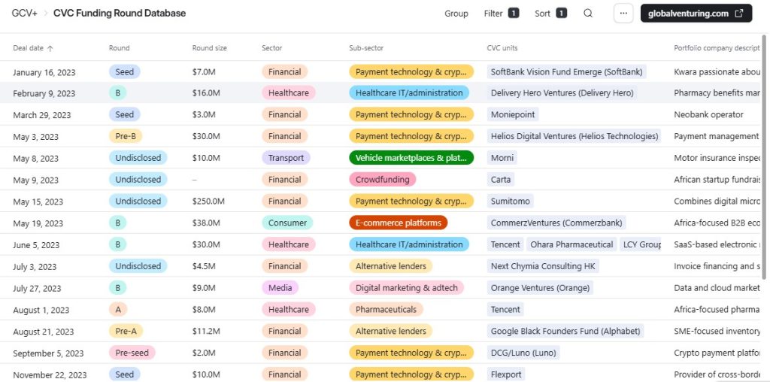Image resolution: width=770 pixels, height=382 pixels.
Task: Click the Media sector tag
Action: (x=280, y=288)
